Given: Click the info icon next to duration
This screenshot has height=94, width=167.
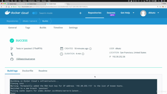Looking at the screenshot, I should coord(83,54).
